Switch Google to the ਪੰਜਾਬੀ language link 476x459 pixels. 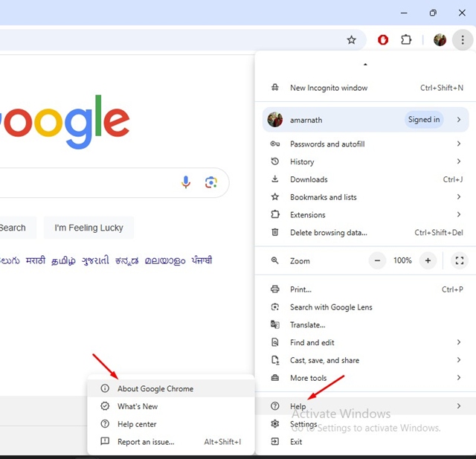click(202, 260)
